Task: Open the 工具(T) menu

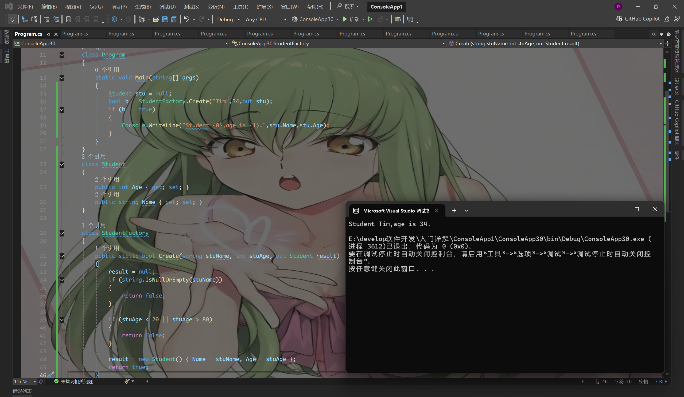Action: click(240, 7)
